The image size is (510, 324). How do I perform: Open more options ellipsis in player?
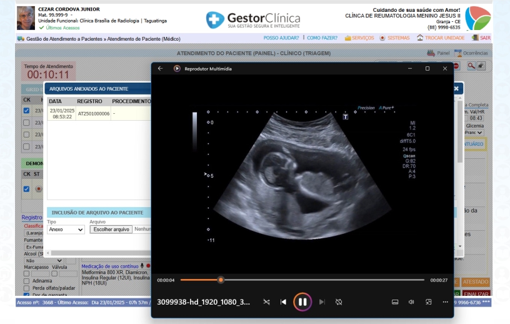coord(445,301)
